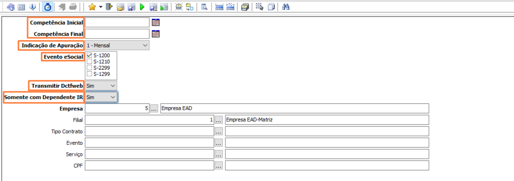514x181 pixels.
Task: Click the help book icon in toolbar
Action: click(x=11, y=7)
